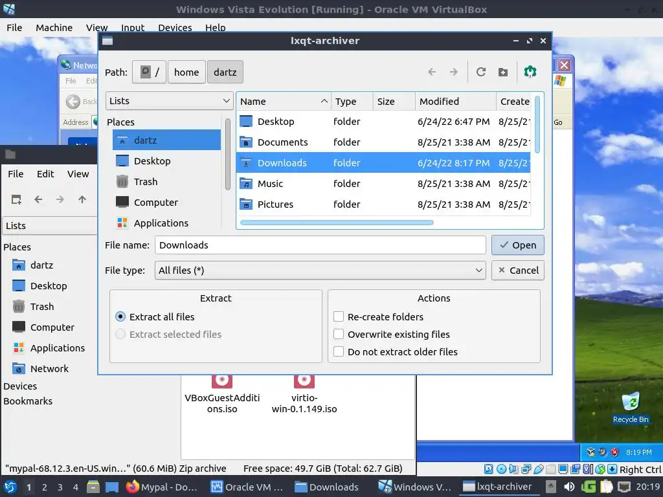Click the clipboard tray icon in panel
This screenshot has height=497, width=663.
click(x=606, y=487)
